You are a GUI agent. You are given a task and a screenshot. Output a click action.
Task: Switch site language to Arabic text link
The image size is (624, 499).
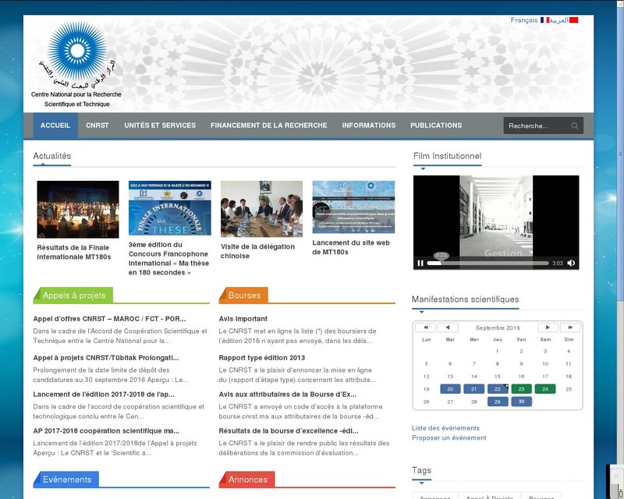click(x=558, y=20)
